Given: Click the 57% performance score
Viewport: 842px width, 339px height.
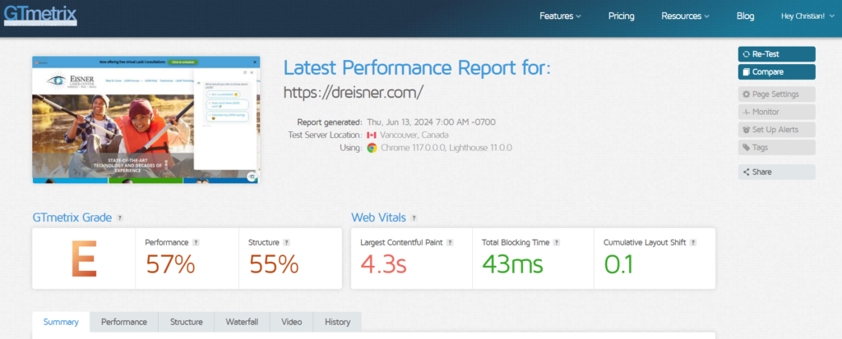Looking at the screenshot, I should point(171,264).
